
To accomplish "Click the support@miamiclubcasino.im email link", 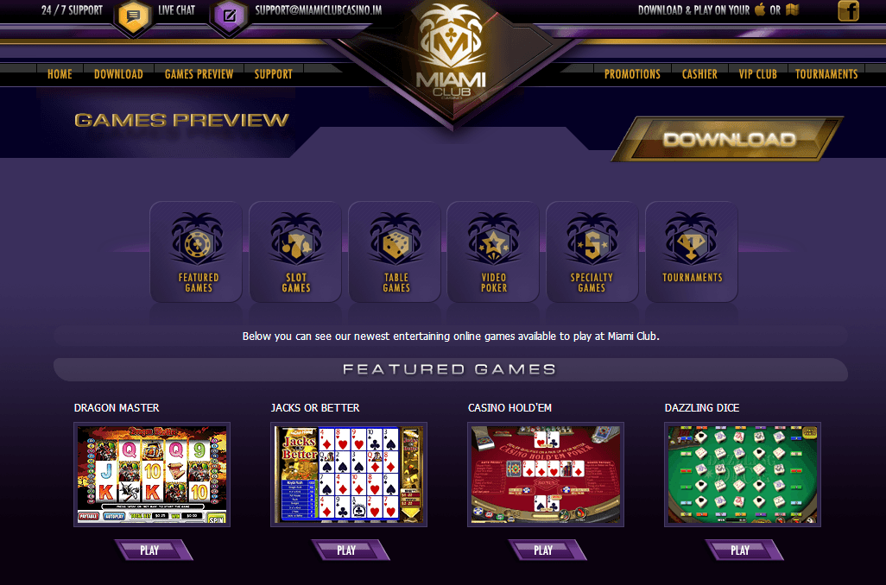I will pyautogui.click(x=318, y=10).
